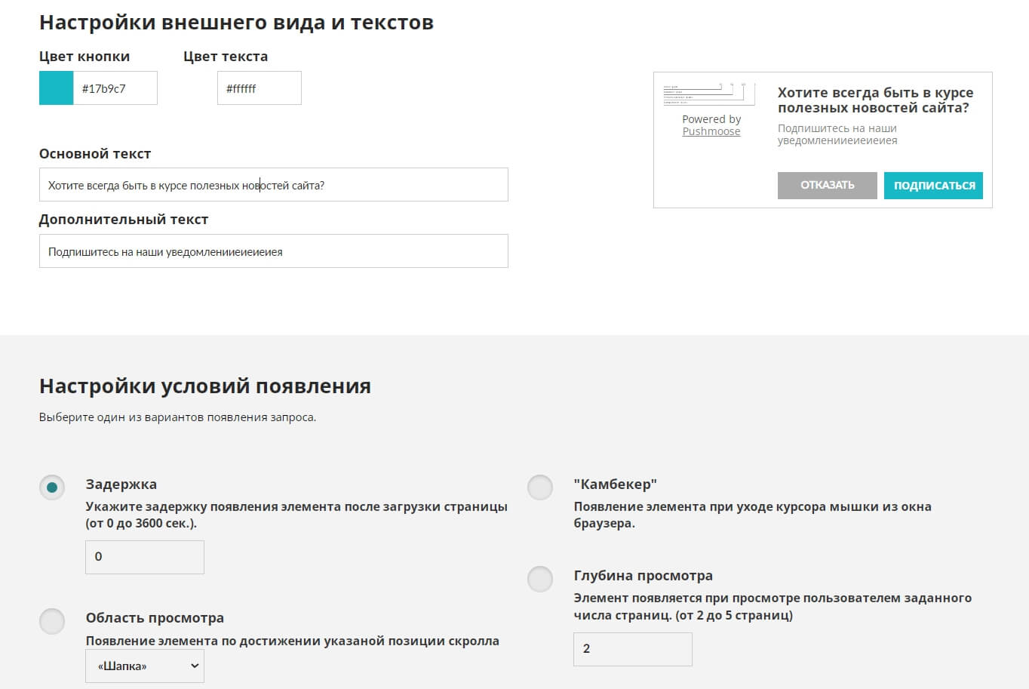Click the #ffffff text color field
The image size is (1029, 689).
(260, 88)
